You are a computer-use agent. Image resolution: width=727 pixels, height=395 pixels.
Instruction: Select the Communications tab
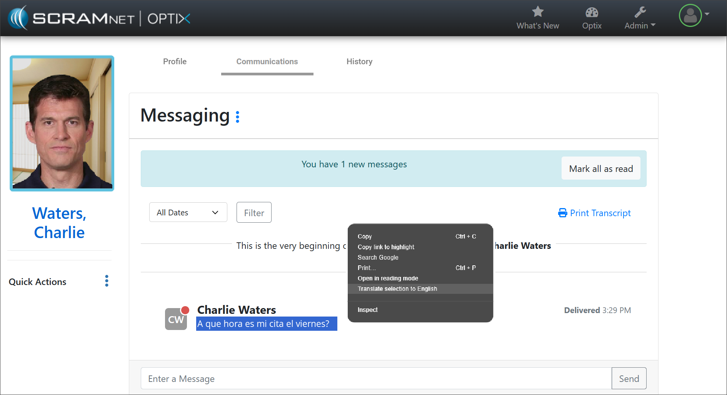pyautogui.click(x=267, y=62)
